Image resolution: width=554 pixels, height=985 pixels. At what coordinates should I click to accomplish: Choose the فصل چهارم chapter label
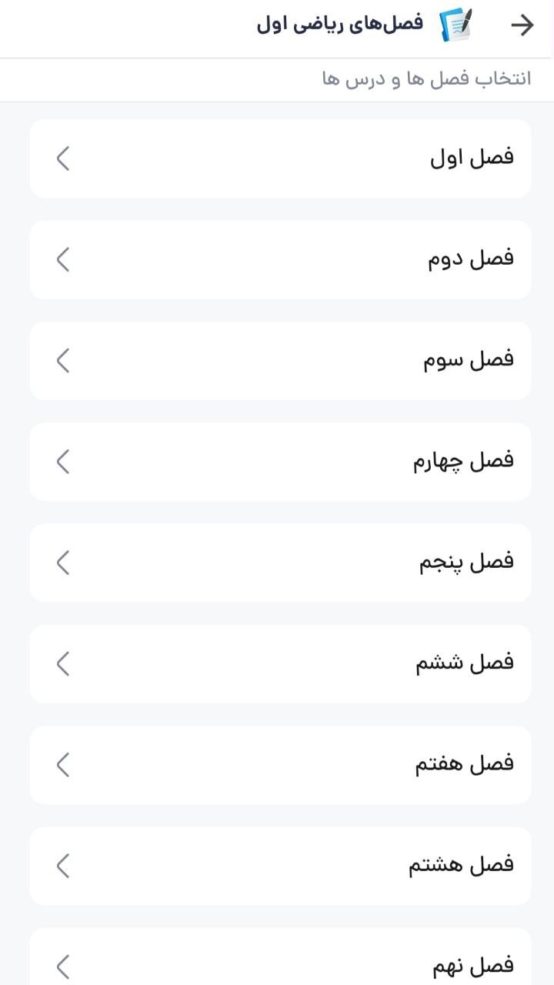click(463, 462)
